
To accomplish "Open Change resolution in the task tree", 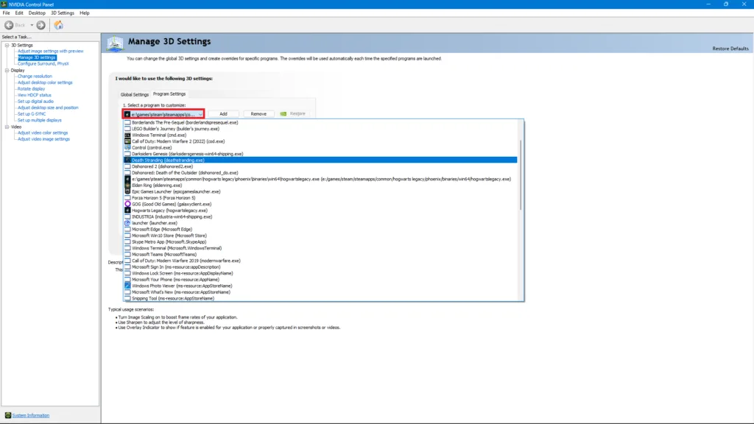I will pos(35,76).
